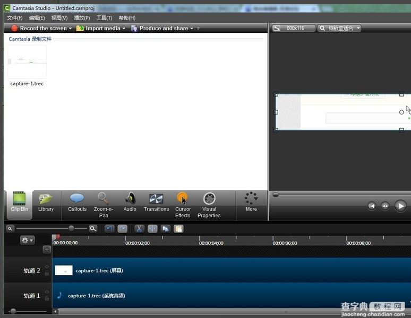Toggle visibility of 轨道 1
Screen dimensions: 411x318
pyautogui.click(x=47, y=292)
